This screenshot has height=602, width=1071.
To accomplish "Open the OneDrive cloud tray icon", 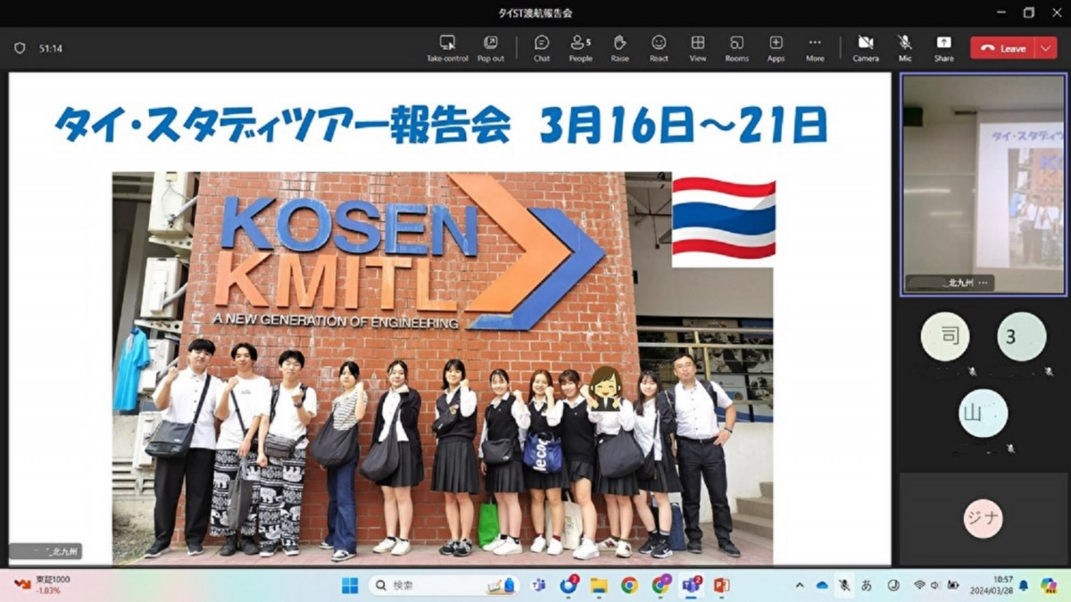I will coord(821,585).
